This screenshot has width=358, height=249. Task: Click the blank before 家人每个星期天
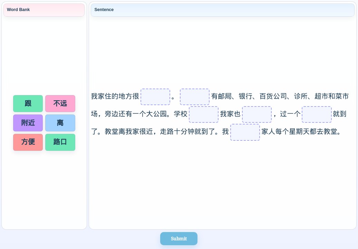coord(245,132)
